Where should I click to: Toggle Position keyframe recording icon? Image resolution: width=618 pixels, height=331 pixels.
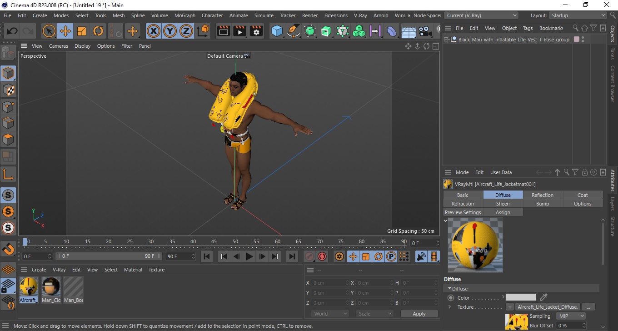click(353, 256)
